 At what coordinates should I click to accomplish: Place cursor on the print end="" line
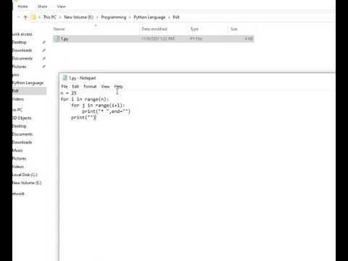(106, 112)
